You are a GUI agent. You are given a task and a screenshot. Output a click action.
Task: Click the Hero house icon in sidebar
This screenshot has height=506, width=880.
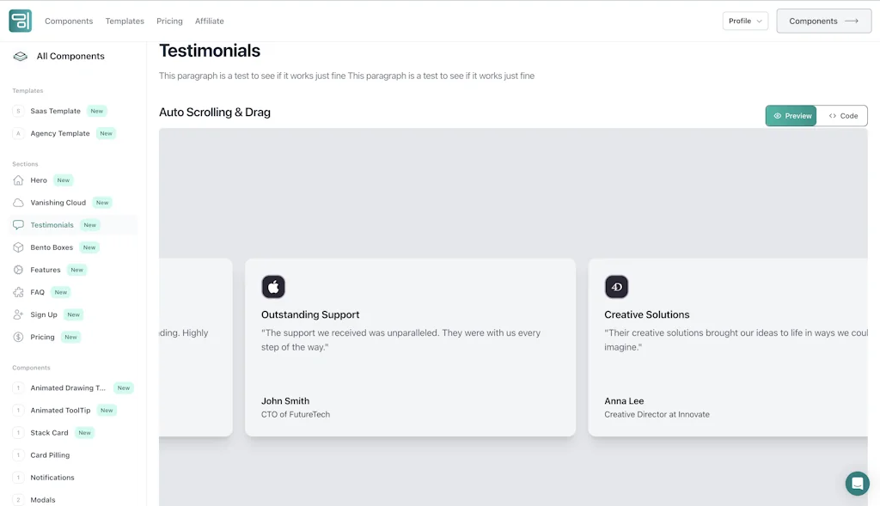(x=18, y=180)
